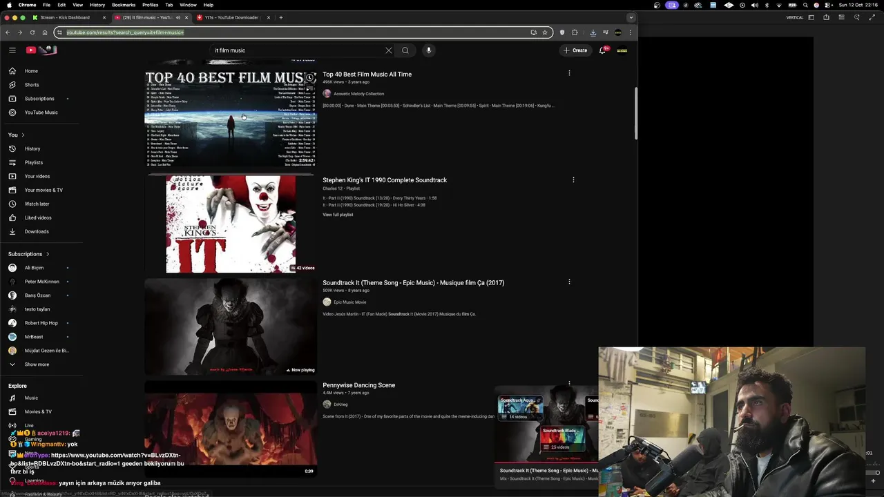Click View full playlist link
The image size is (884, 497).
pyautogui.click(x=338, y=215)
